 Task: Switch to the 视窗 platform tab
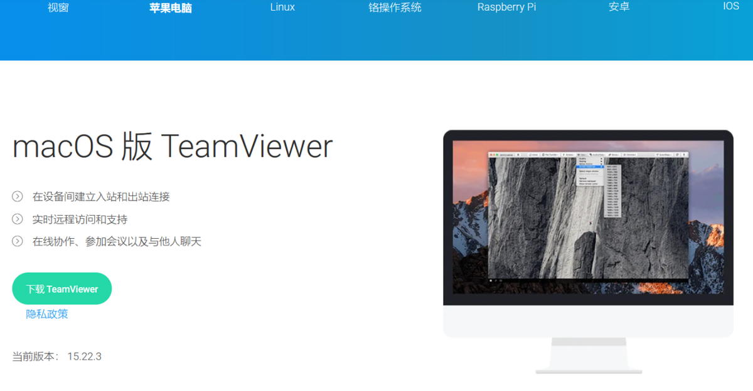[x=58, y=8]
